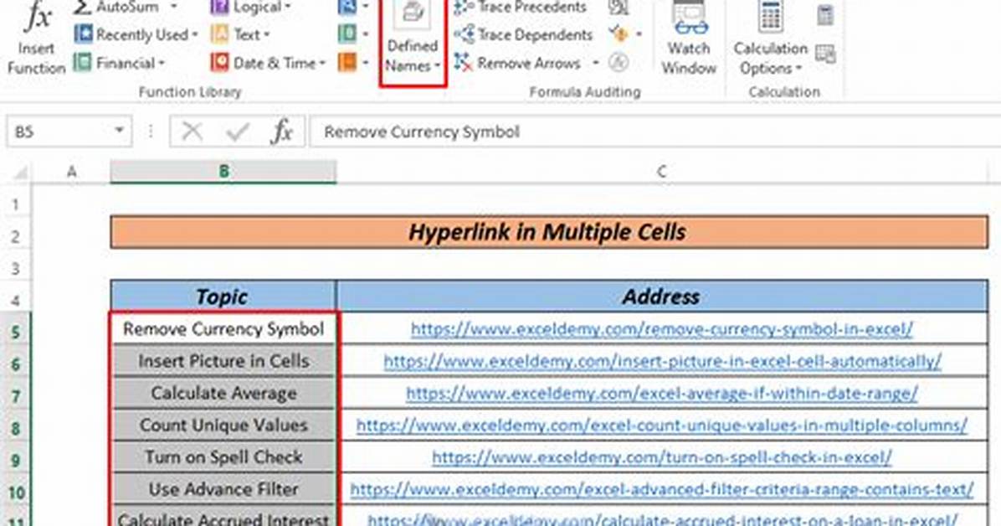Toggle the Show Formulas icon
This screenshot has height=526, width=1001.
coord(619,7)
